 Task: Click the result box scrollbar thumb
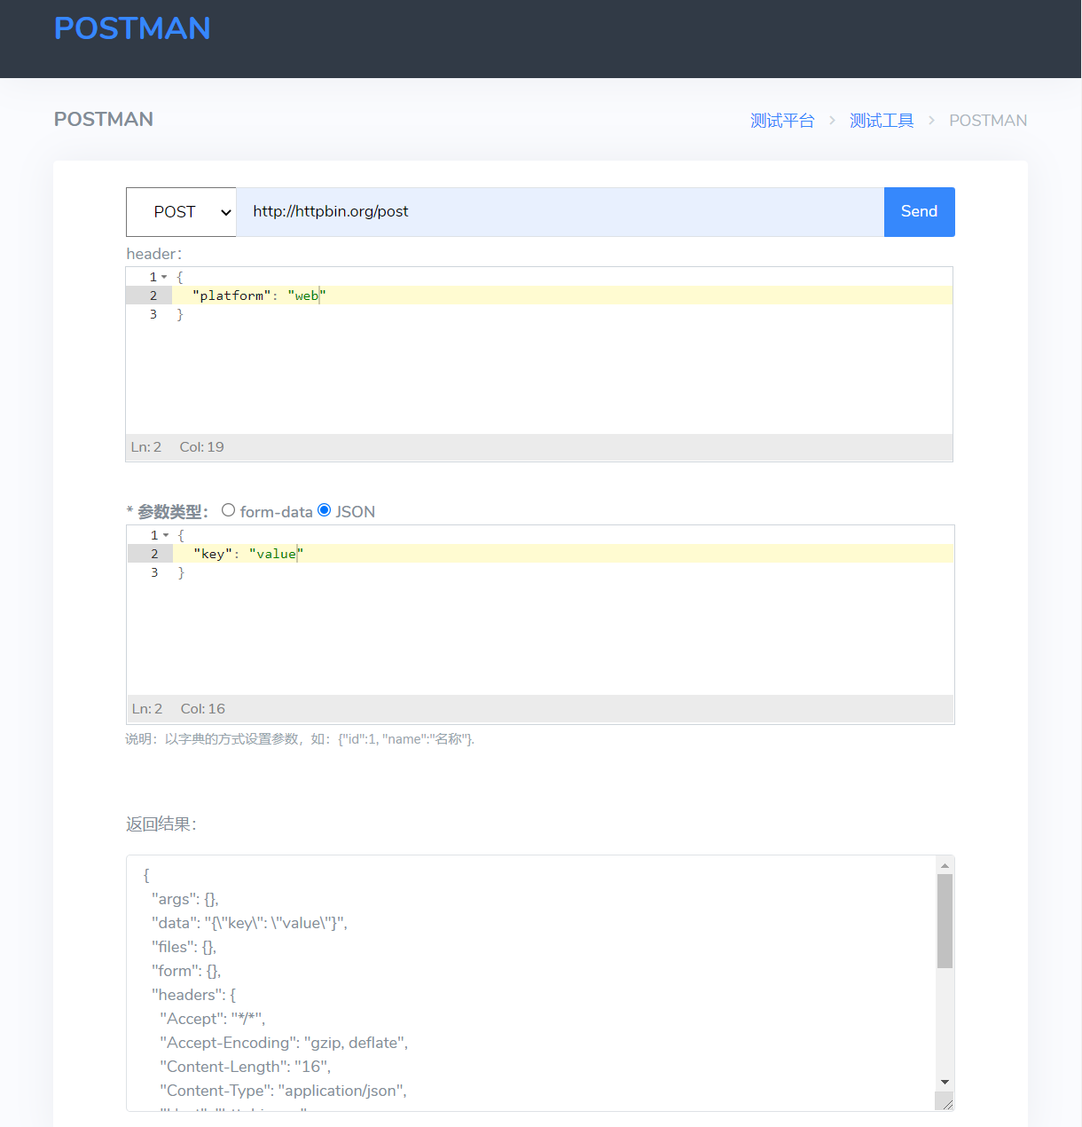coord(945,921)
